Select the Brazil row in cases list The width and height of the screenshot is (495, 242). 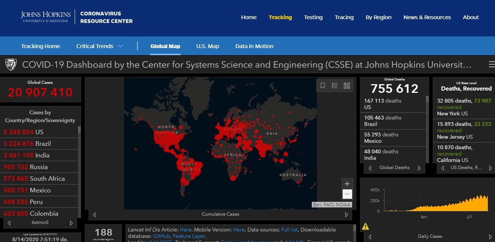40,144
